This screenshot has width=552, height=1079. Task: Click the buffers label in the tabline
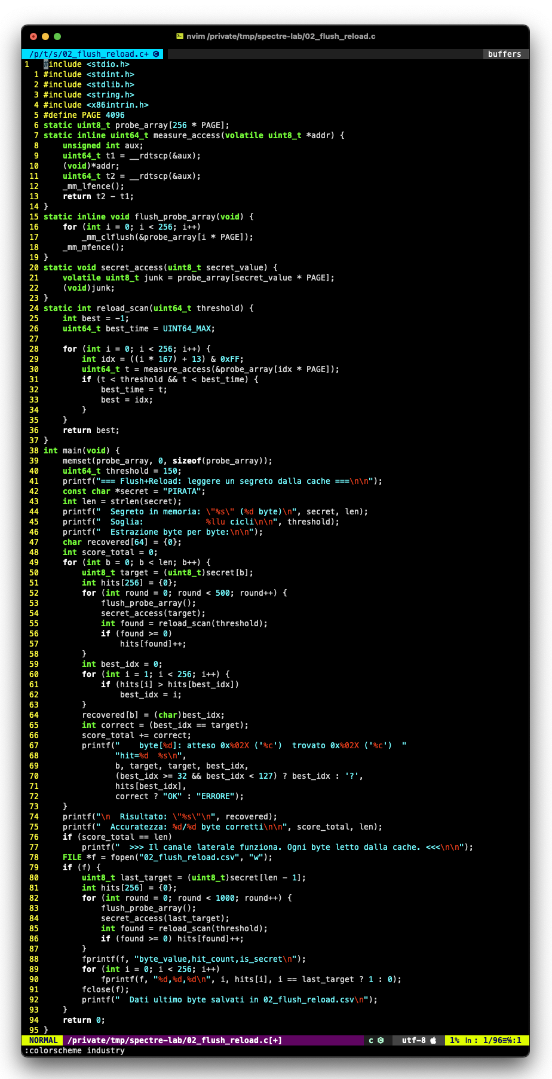pos(504,54)
